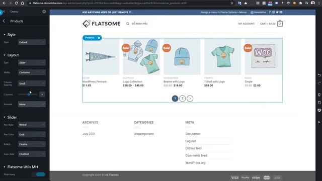This screenshot has width=322, height=181.
Task: Switch to desktop preview icon
Action: [319, 111]
